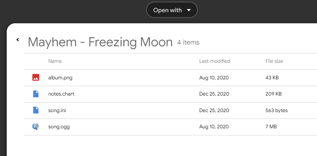Go back using the left arrow icon
Image resolution: width=317 pixels, height=156 pixels.
click(x=18, y=40)
